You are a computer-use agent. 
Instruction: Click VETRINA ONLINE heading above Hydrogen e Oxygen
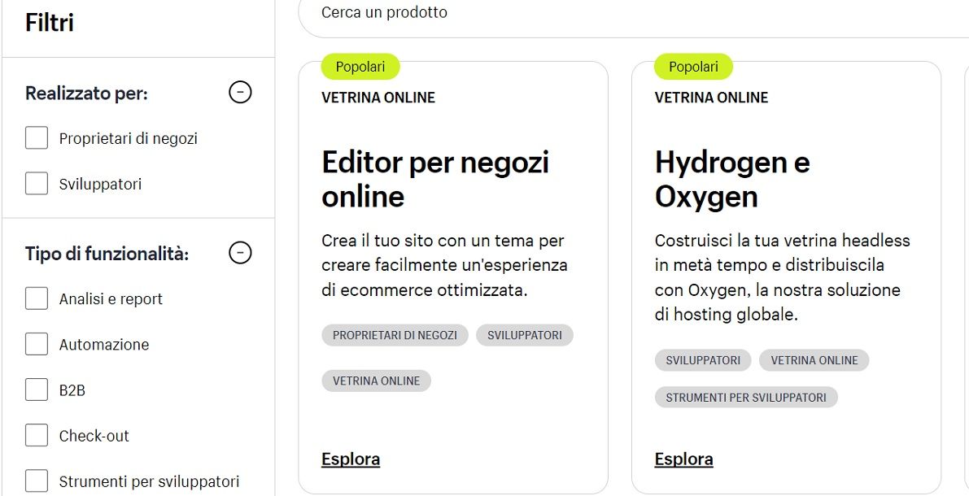[x=711, y=98]
